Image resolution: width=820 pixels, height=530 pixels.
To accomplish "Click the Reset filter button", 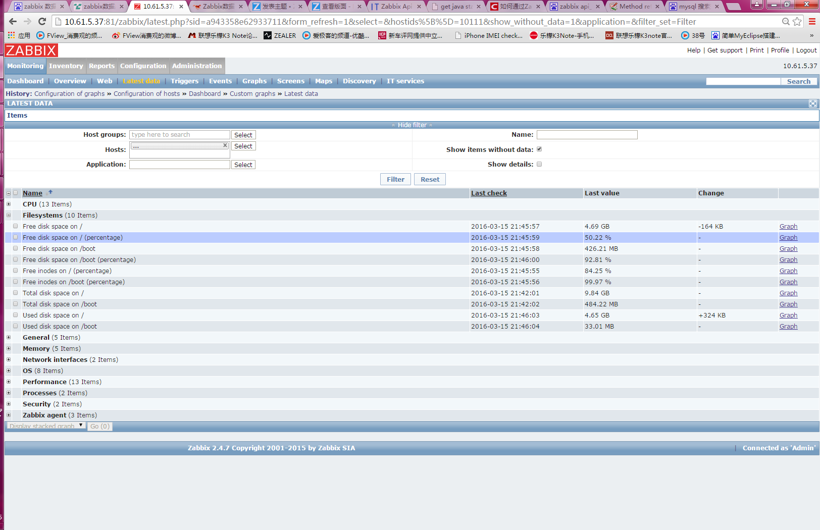I will (430, 179).
